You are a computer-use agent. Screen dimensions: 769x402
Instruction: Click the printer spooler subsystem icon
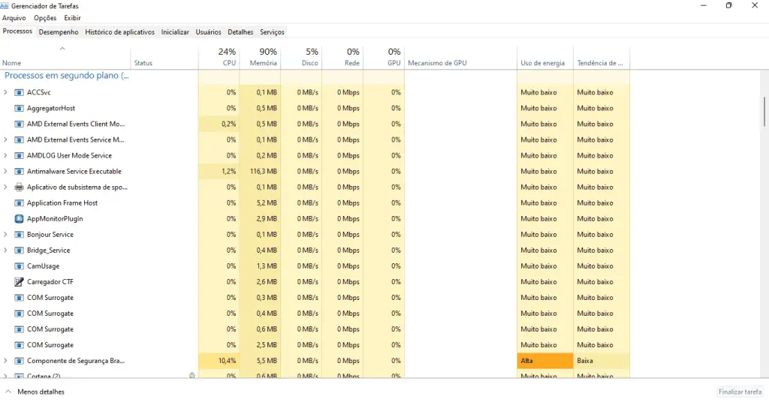(x=19, y=187)
